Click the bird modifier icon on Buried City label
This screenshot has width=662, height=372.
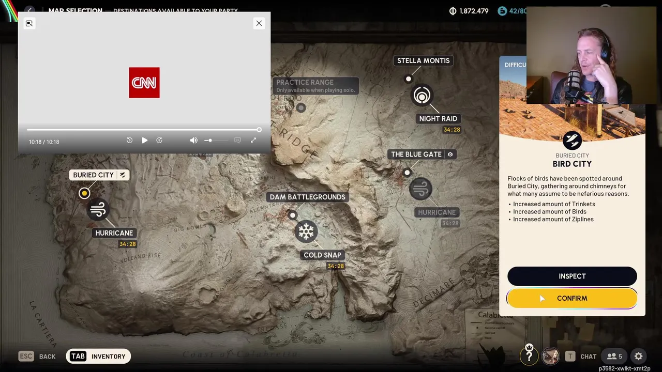[x=123, y=175]
